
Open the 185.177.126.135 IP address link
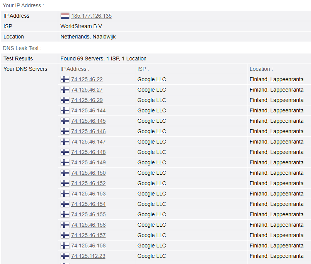coord(91,16)
